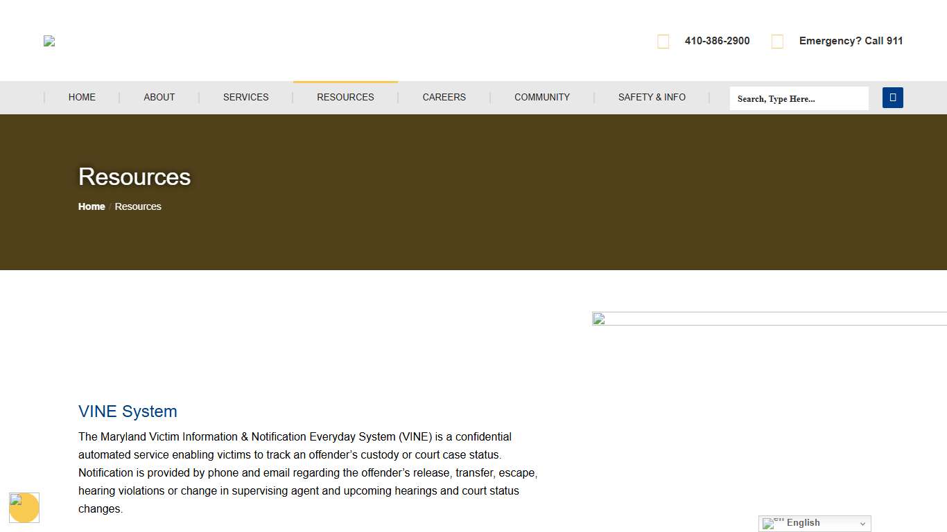Click the phone icon beside 410-386-2900
This screenshot has height=532, width=947.
tap(663, 41)
